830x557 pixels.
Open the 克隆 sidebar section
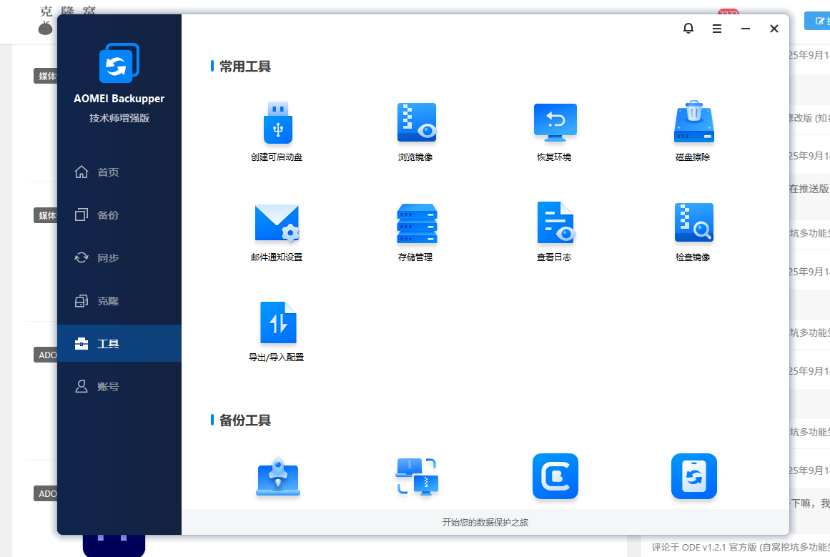coord(107,301)
